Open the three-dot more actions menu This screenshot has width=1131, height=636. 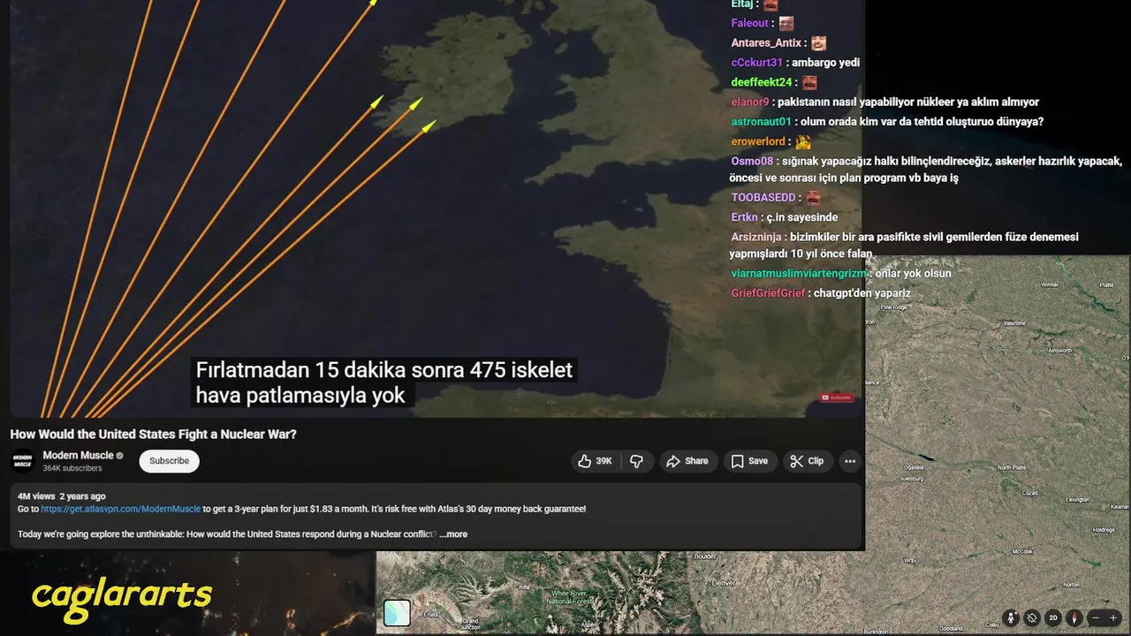coord(850,461)
